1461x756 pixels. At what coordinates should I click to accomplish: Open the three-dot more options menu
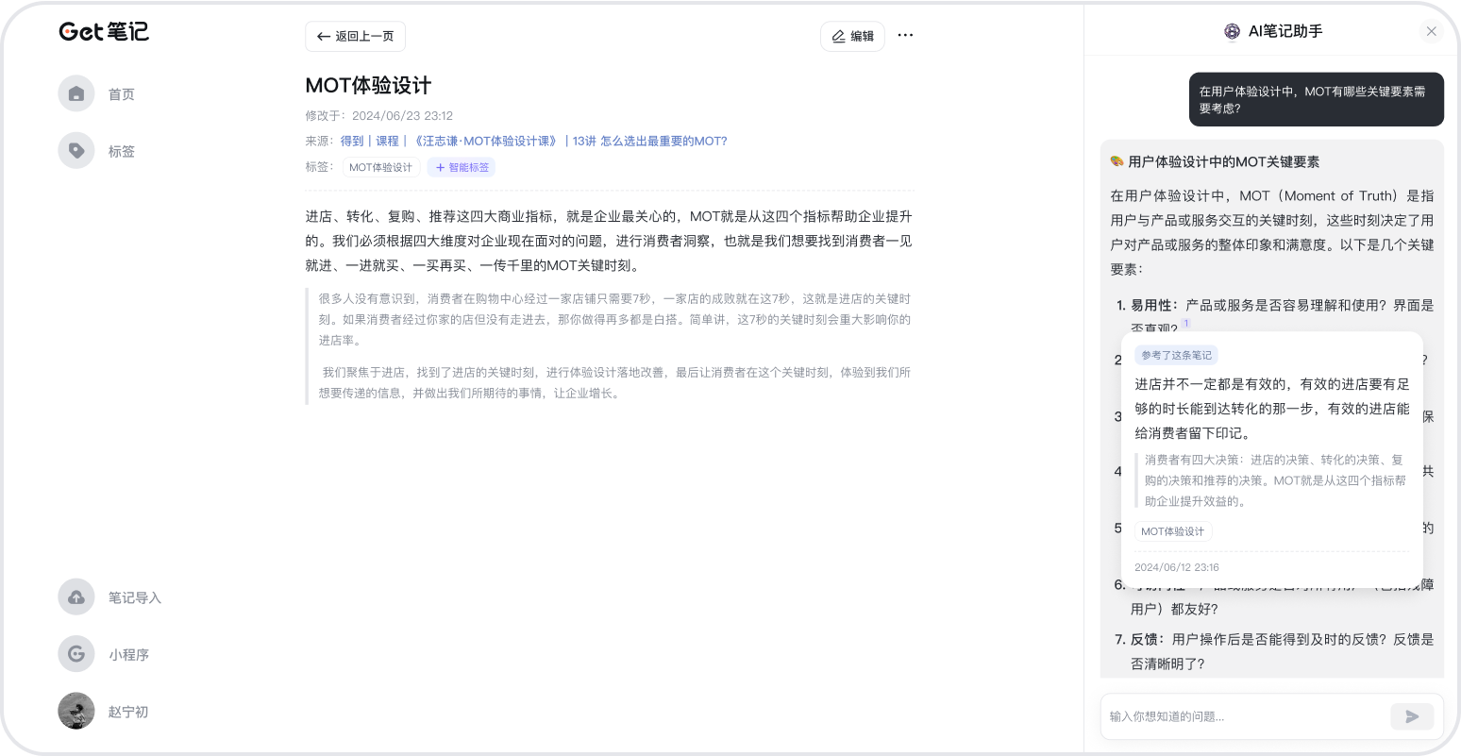click(x=905, y=36)
